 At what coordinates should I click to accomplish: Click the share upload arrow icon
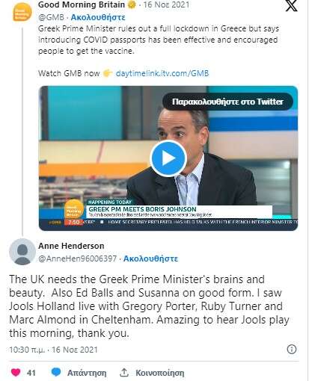pos(124,372)
